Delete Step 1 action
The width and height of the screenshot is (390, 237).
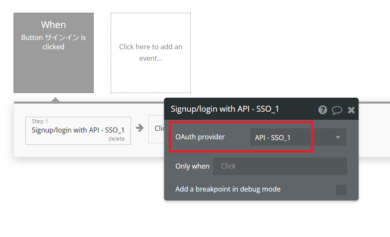[117, 139]
